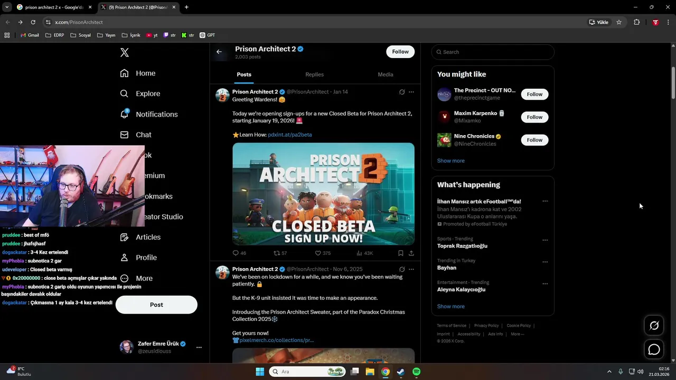Click the back arrow on the profile header
The image size is (676, 380).
pos(219,52)
